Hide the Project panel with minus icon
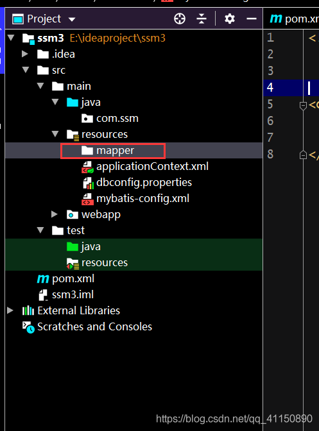This screenshot has height=431, width=319. coord(252,19)
